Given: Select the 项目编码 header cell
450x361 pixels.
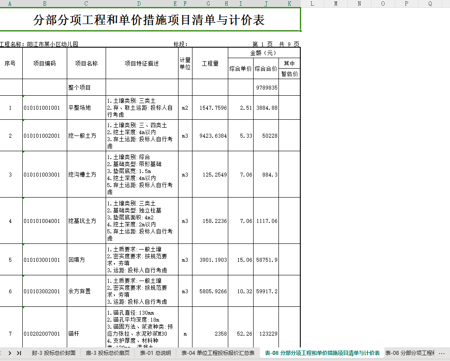Looking at the screenshot, I should pyautogui.click(x=45, y=63).
